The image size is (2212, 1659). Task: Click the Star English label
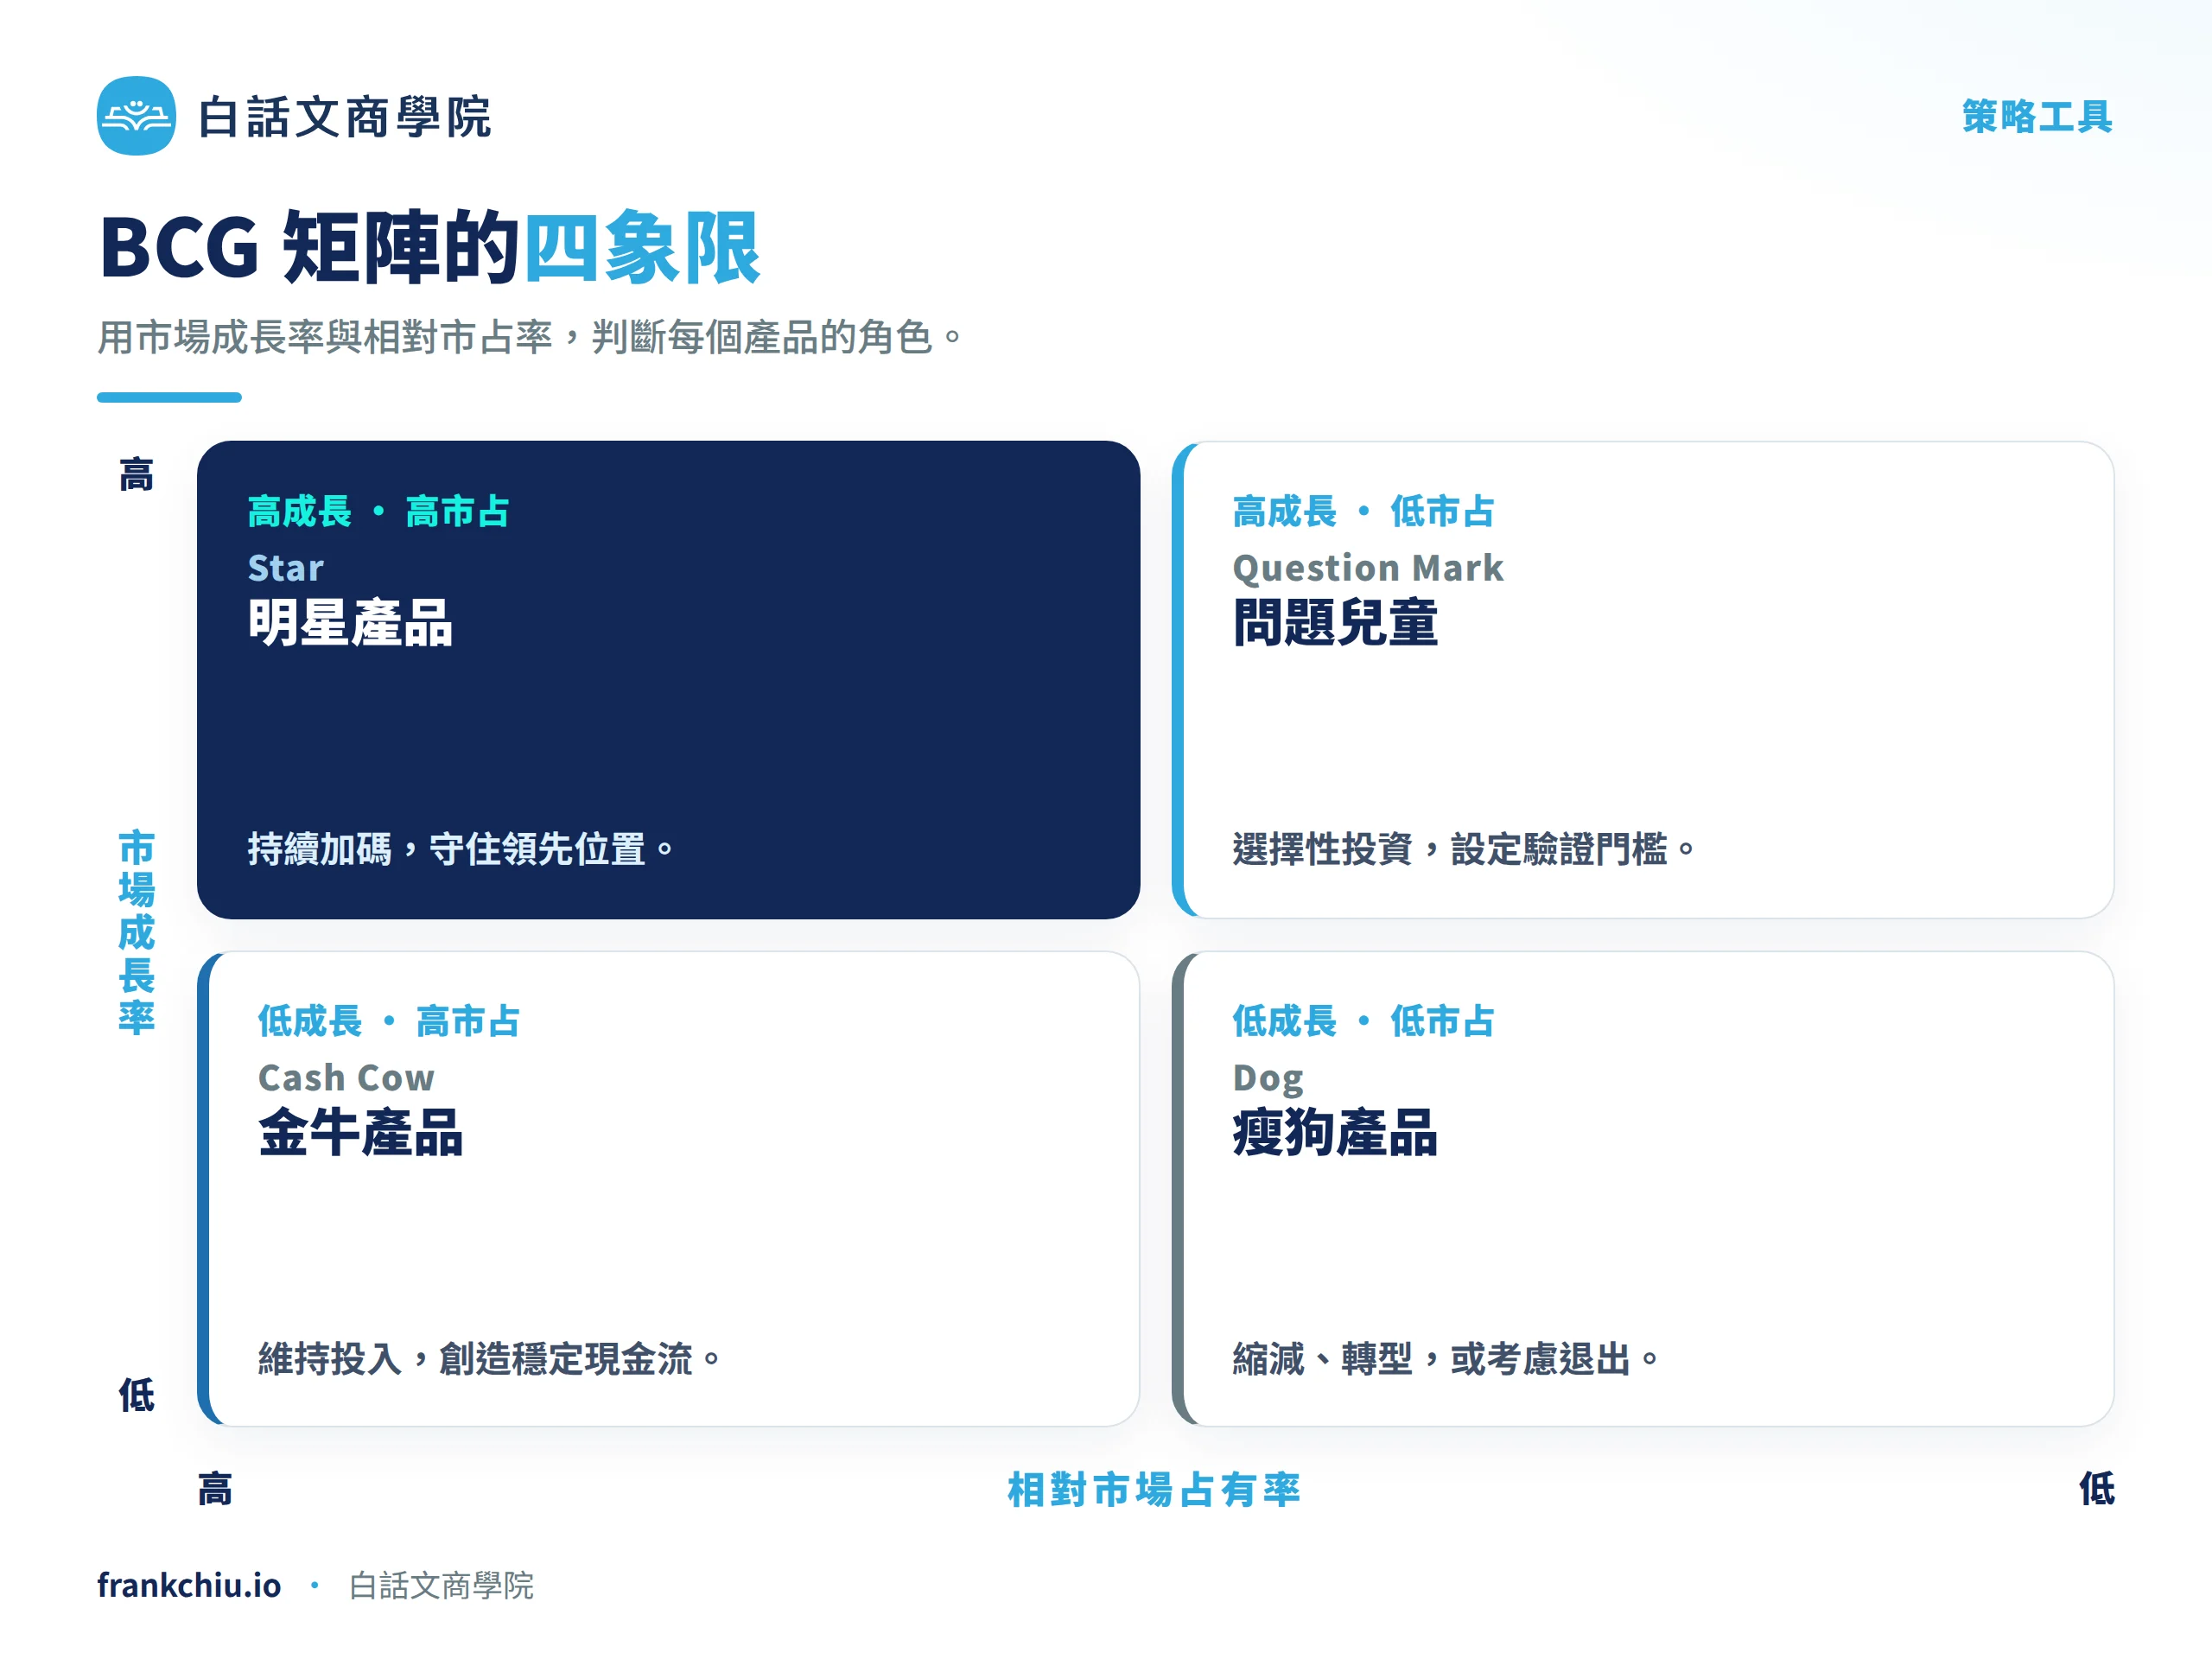(x=286, y=568)
